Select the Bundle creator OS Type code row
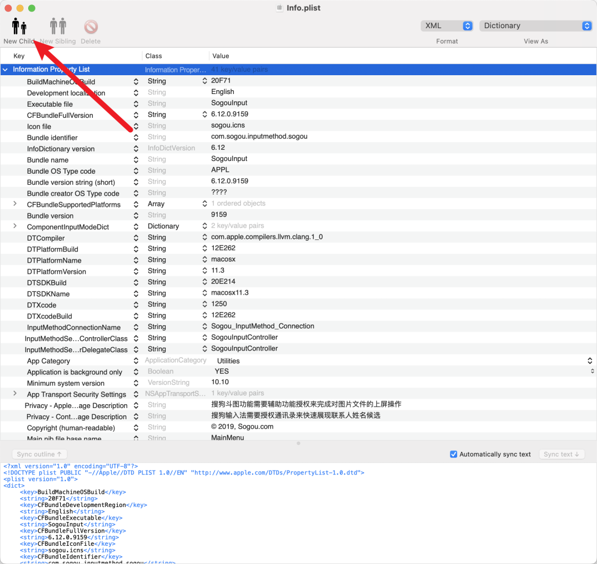This screenshot has height=564, width=597. click(x=298, y=192)
